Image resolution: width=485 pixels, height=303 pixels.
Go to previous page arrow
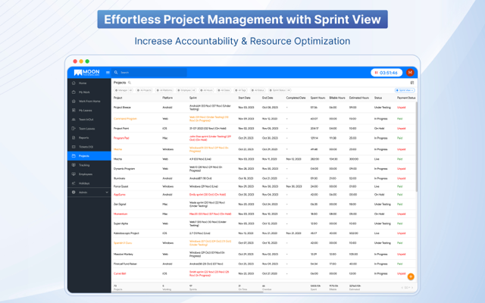[x=402, y=288]
